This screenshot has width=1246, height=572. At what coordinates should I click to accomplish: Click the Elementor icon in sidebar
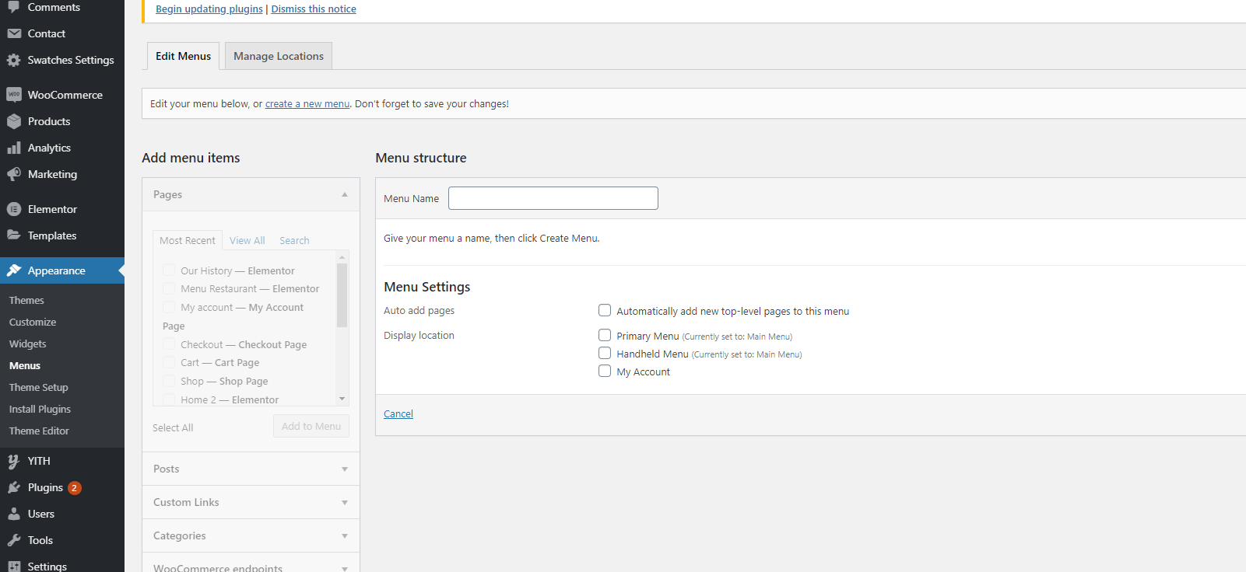[x=14, y=209]
